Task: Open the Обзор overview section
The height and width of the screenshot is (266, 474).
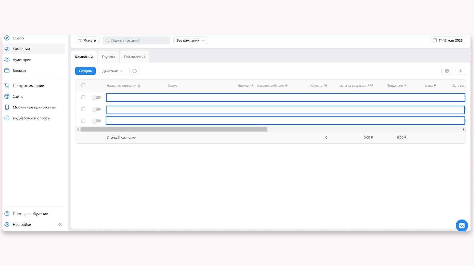Action: pos(18,38)
